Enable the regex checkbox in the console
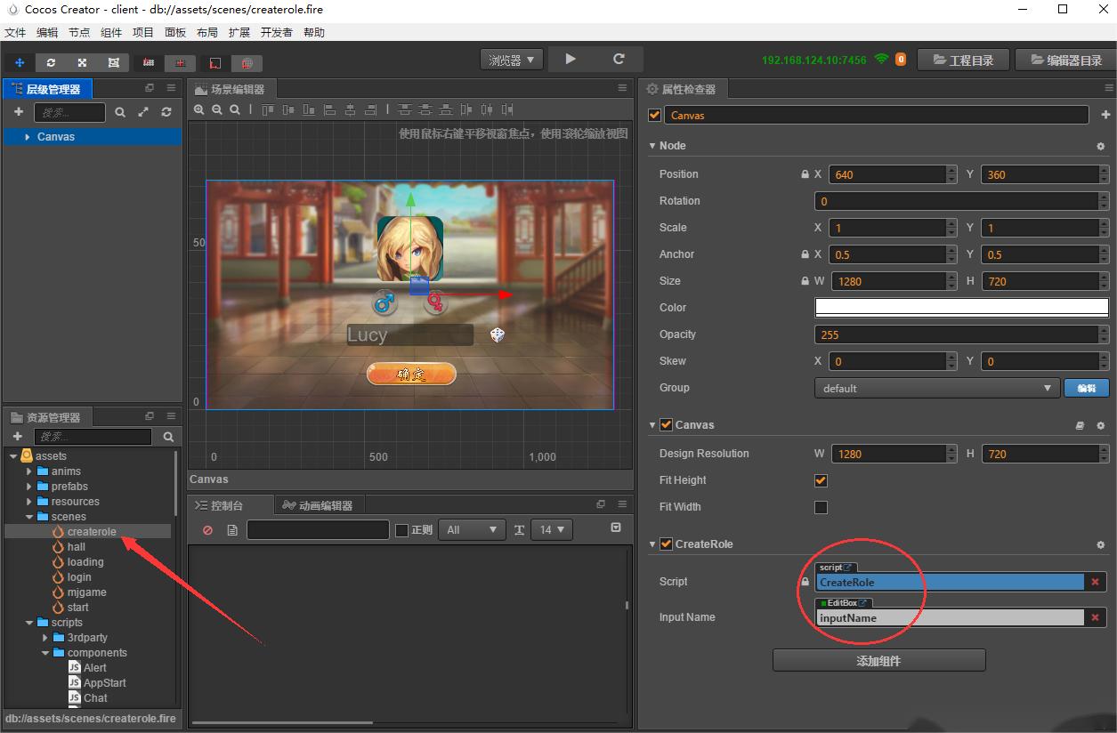 [x=401, y=530]
